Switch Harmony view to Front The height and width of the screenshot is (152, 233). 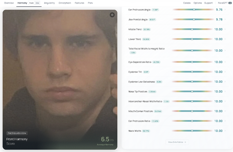tap(31, 3)
